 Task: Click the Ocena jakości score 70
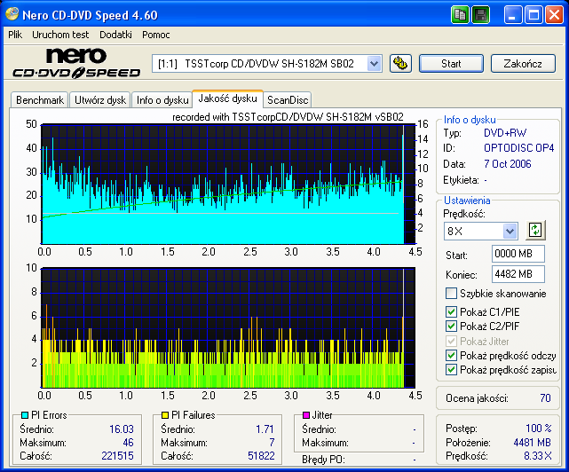point(545,398)
